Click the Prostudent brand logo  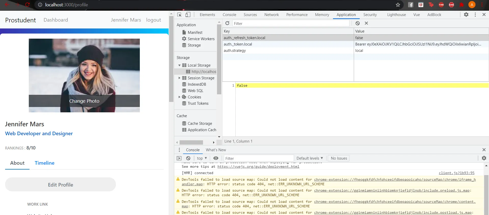(20, 20)
